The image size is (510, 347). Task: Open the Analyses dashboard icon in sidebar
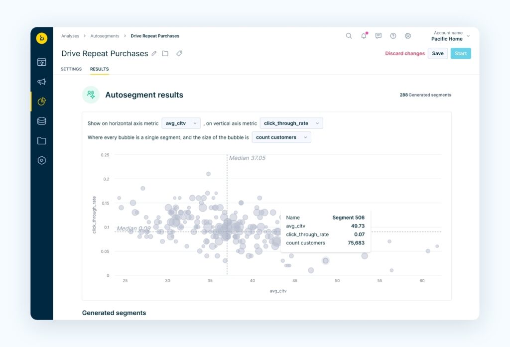click(42, 62)
